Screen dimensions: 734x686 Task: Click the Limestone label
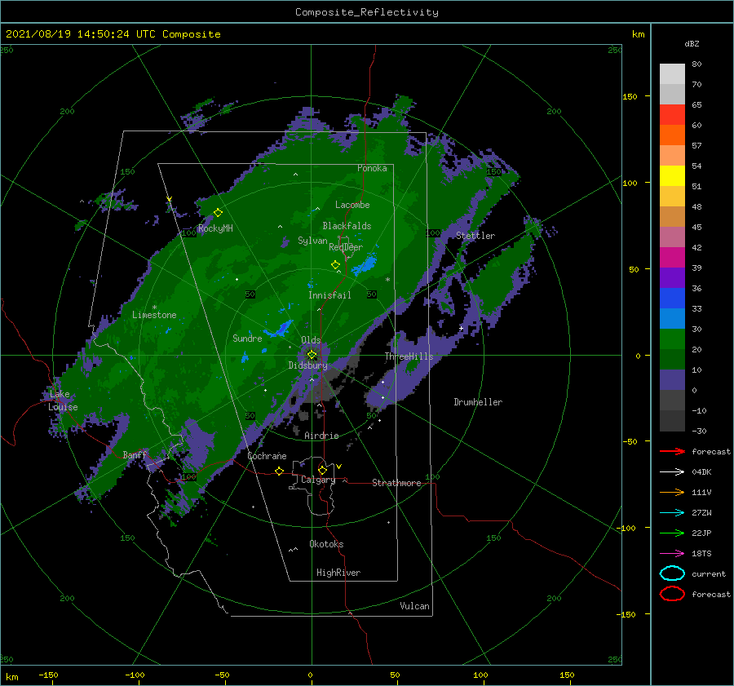154,315
